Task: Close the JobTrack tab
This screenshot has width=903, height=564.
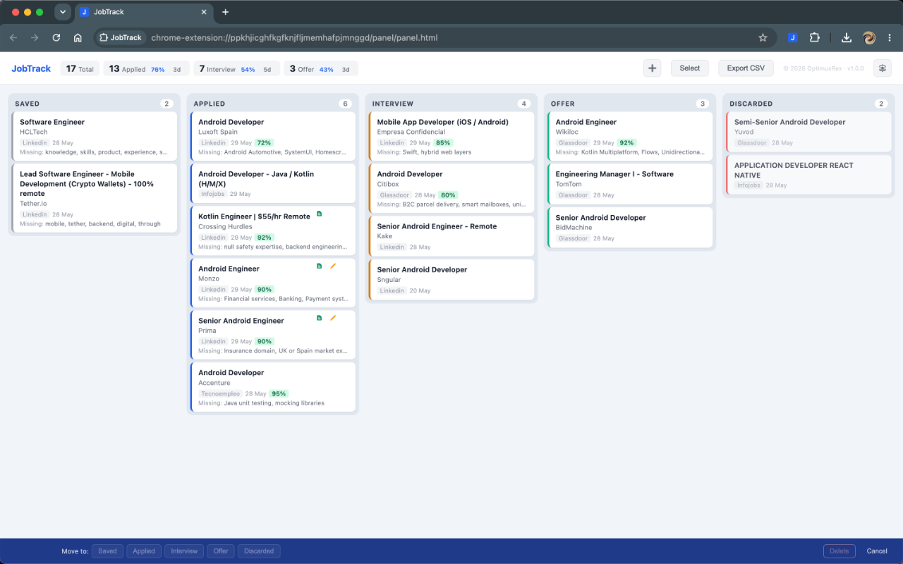Action: [204, 12]
